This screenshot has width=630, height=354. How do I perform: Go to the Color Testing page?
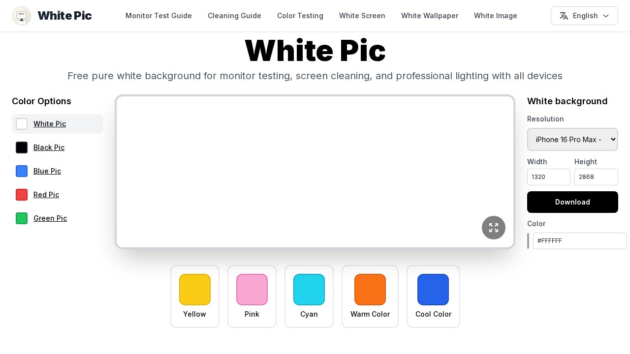tap(300, 16)
